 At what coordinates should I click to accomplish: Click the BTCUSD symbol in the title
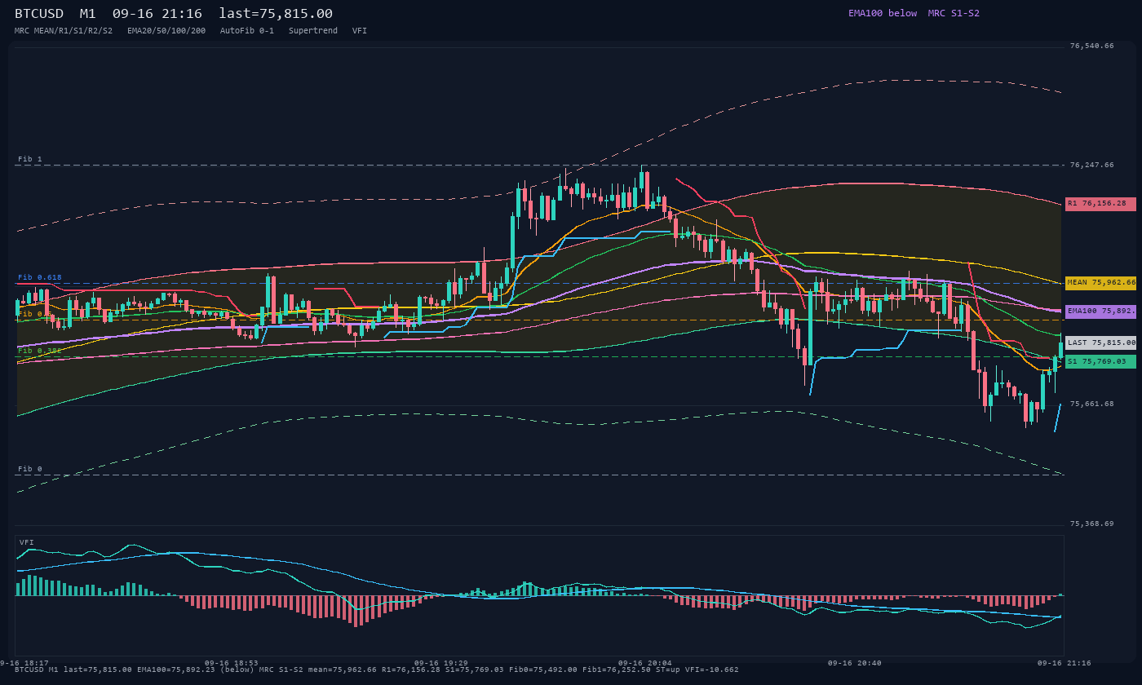click(x=42, y=13)
